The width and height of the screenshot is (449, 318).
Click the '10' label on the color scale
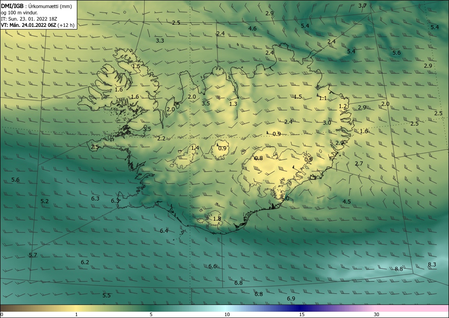[x=227, y=315]
